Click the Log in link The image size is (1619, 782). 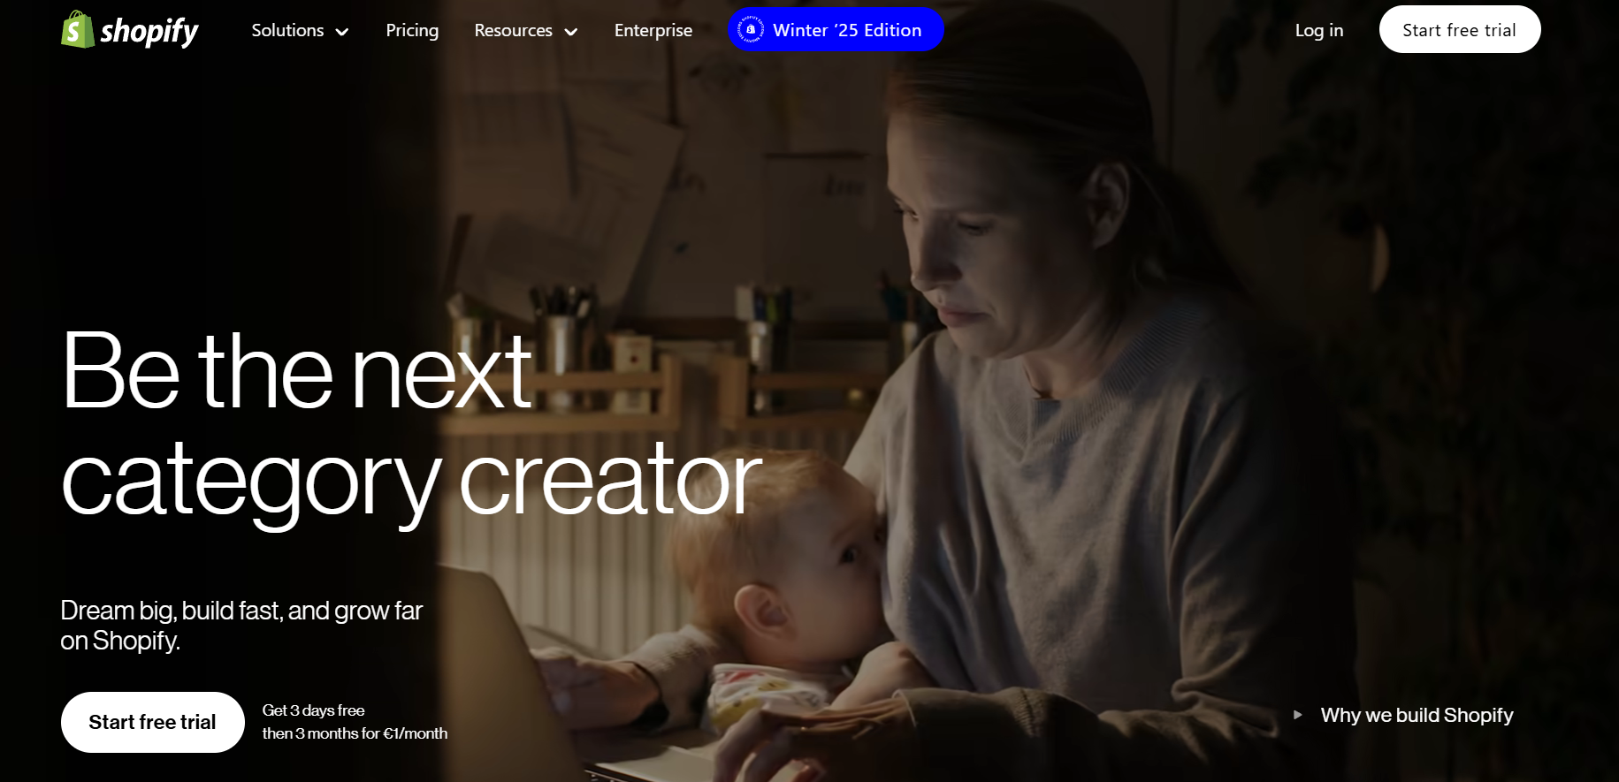(1318, 30)
